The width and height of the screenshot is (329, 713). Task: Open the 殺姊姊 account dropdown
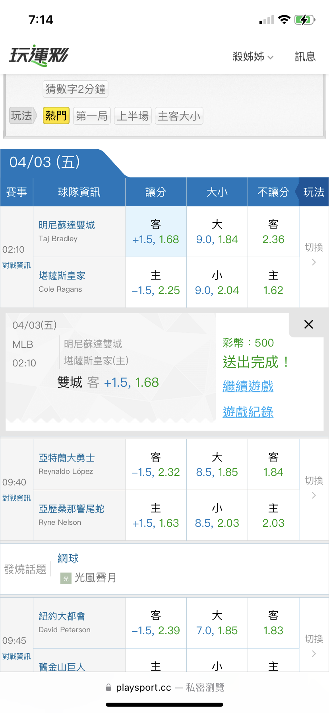(253, 57)
